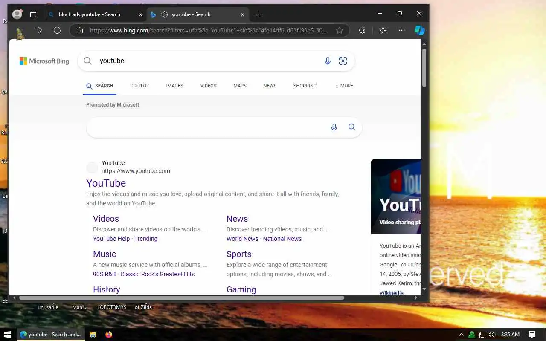This screenshot has height=341, width=546.
Task: Click the horizontal scrollbar thumb
Action: pos(181,298)
